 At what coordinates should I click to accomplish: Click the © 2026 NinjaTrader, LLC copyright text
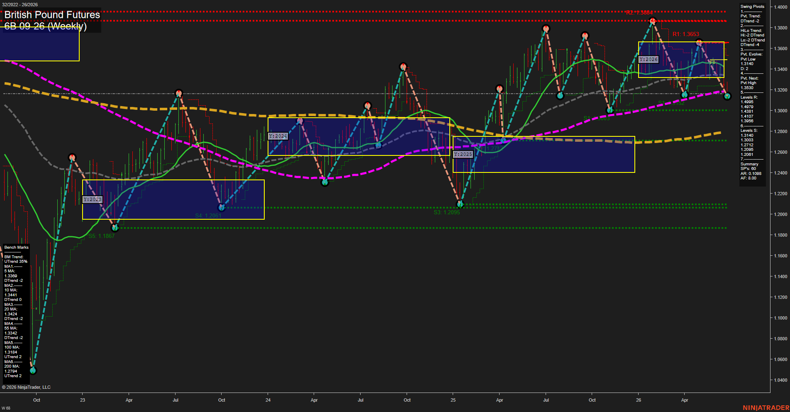pyautogui.click(x=26, y=387)
